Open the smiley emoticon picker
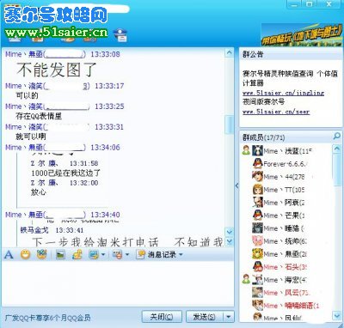Screen dimensions: 344x328 [x=26, y=254]
